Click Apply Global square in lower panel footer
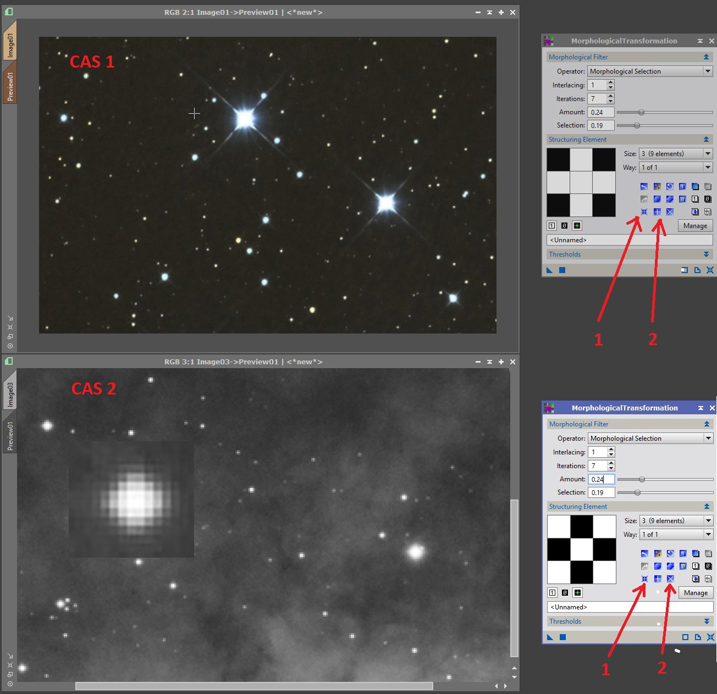This screenshot has height=694, width=717. tap(562, 637)
